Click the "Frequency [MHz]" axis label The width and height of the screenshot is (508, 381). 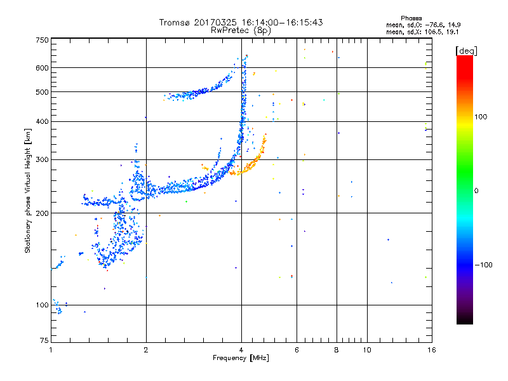tap(241, 358)
